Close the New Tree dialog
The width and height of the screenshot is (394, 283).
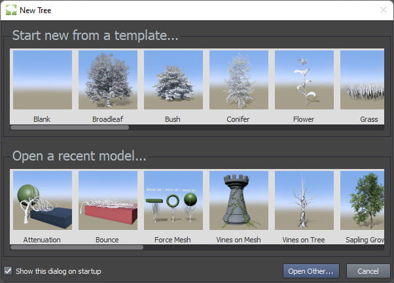(384, 10)
